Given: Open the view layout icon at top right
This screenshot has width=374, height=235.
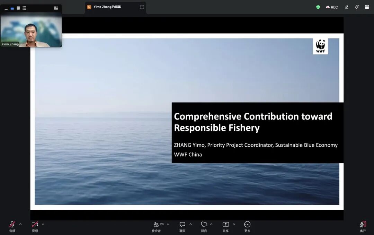Looking at the screenshot, I should click(x=367, y=7).
